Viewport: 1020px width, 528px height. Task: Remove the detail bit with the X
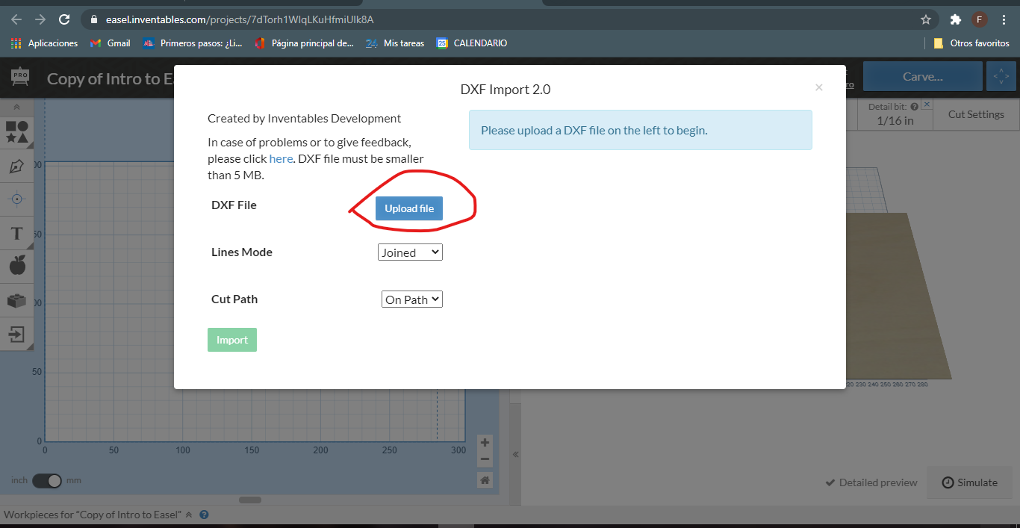pos(927,105)
